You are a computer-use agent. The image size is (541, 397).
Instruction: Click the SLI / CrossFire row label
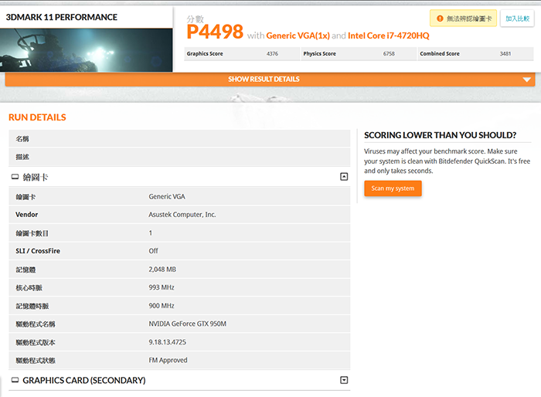[x=38, y=251]
